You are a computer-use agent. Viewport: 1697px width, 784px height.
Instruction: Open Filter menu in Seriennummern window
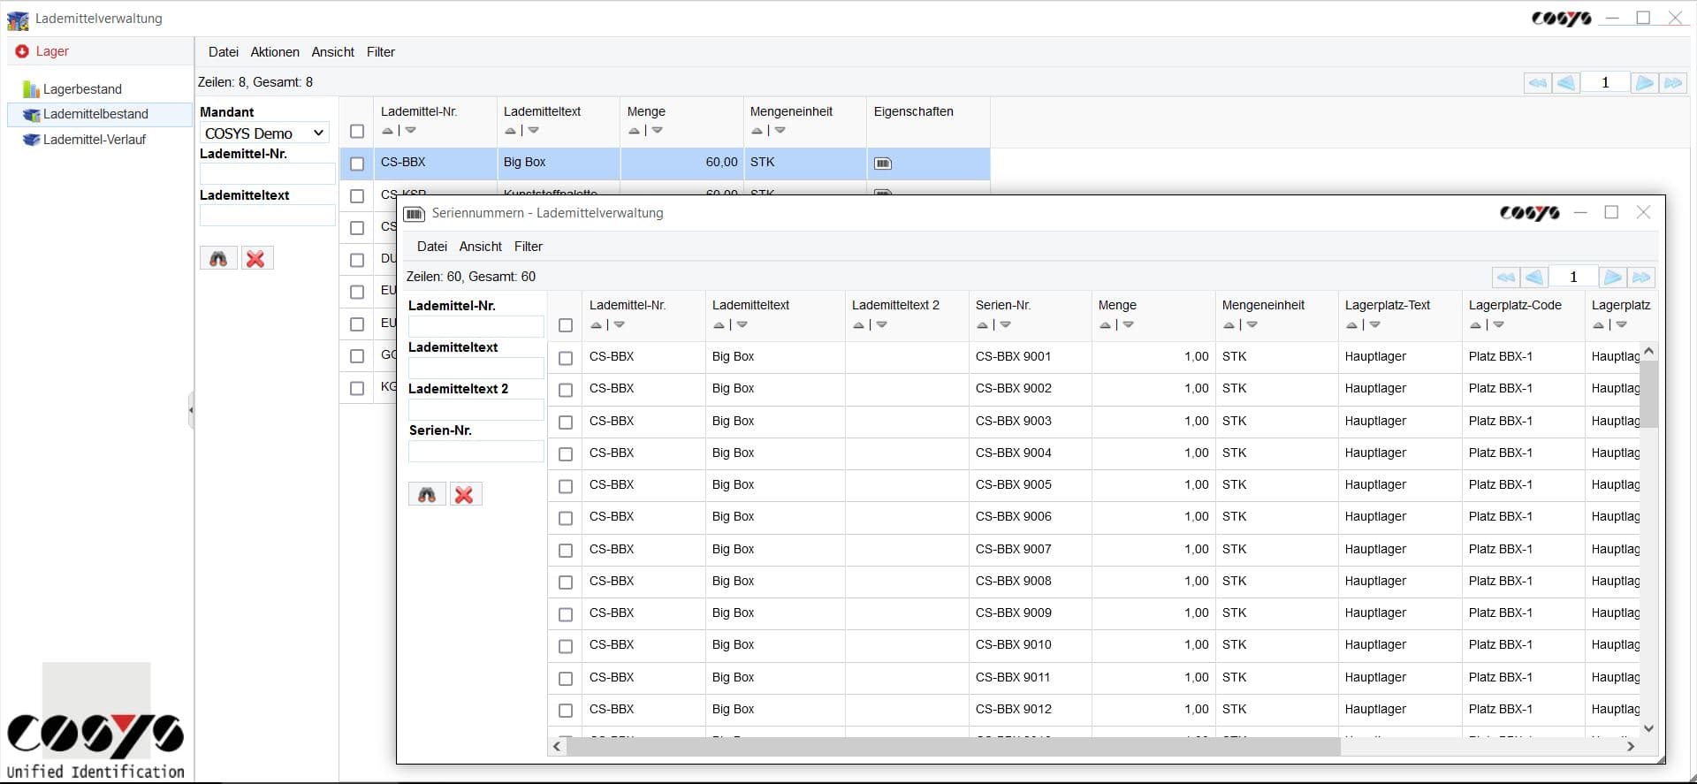click(x=528, y=247)
